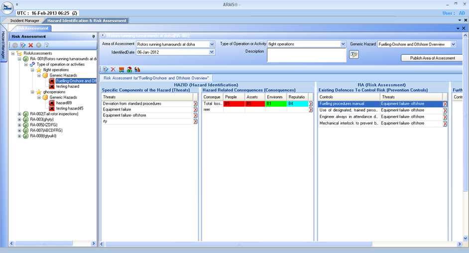The width and height of the screenshot is (469, 253).
Task: Remove the 'Fuelling procedures manual' control row
Action: [x=445, y=104]
